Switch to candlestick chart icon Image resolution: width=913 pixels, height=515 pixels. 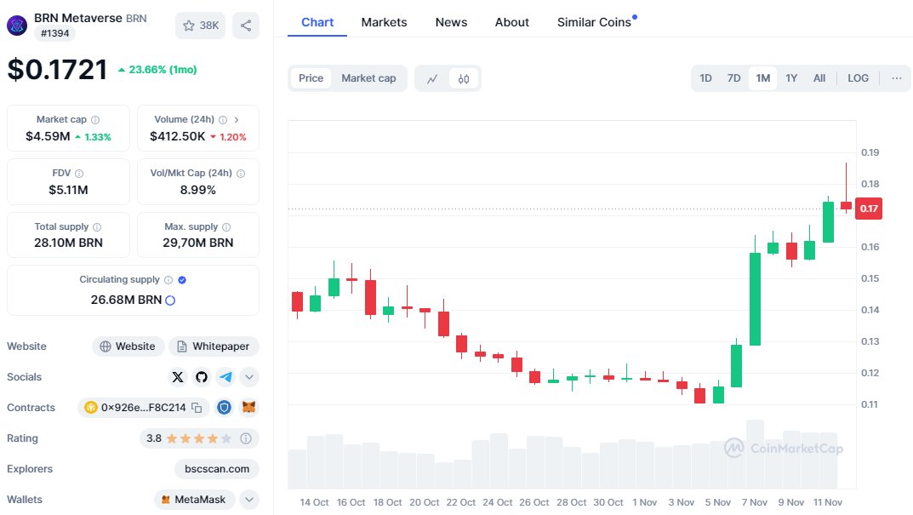[x=464, y=78]
